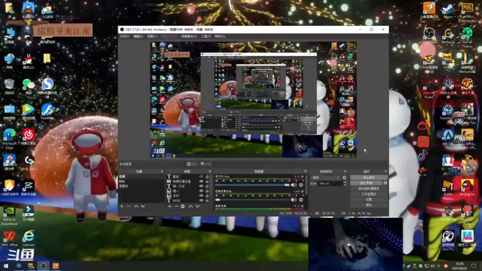Screen dimensions: 482x271
Task: Open the GeForce Experience desktop shortcut
Action: 10,215
